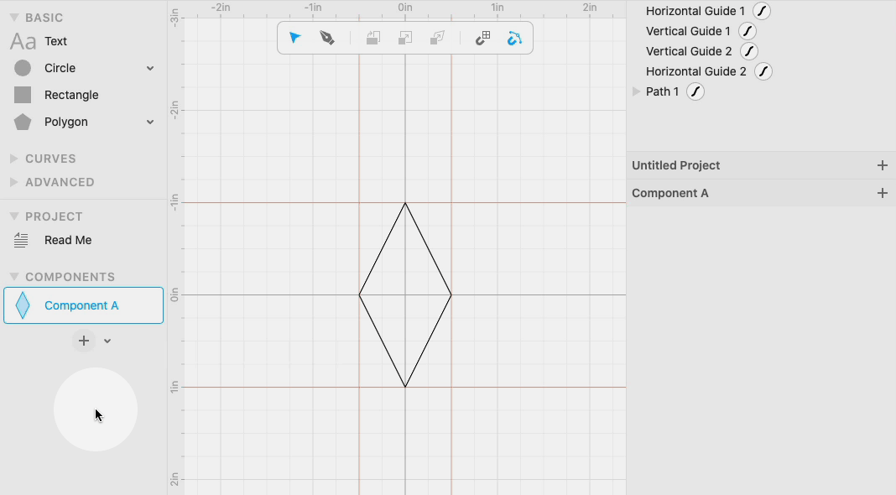Open the Polygon shape variants dropdown
This screenshot has height=495, width=896.
(x=149, y=122)
